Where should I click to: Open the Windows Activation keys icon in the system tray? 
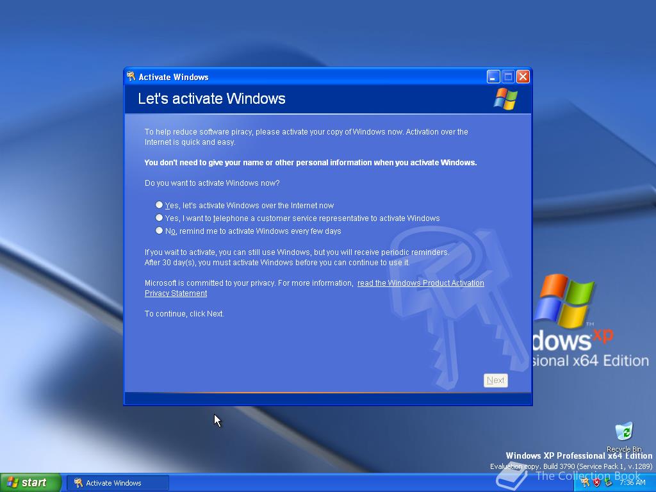pyautogui.click(x=586, y=482)
